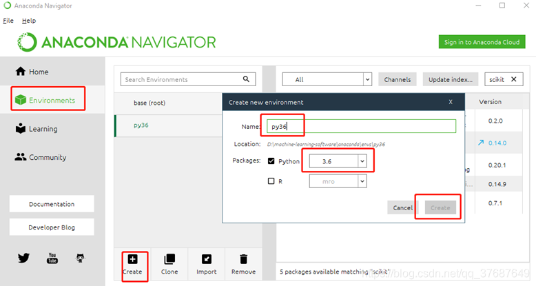
Task: Click the packages available status text
Action: coord(335,272)
